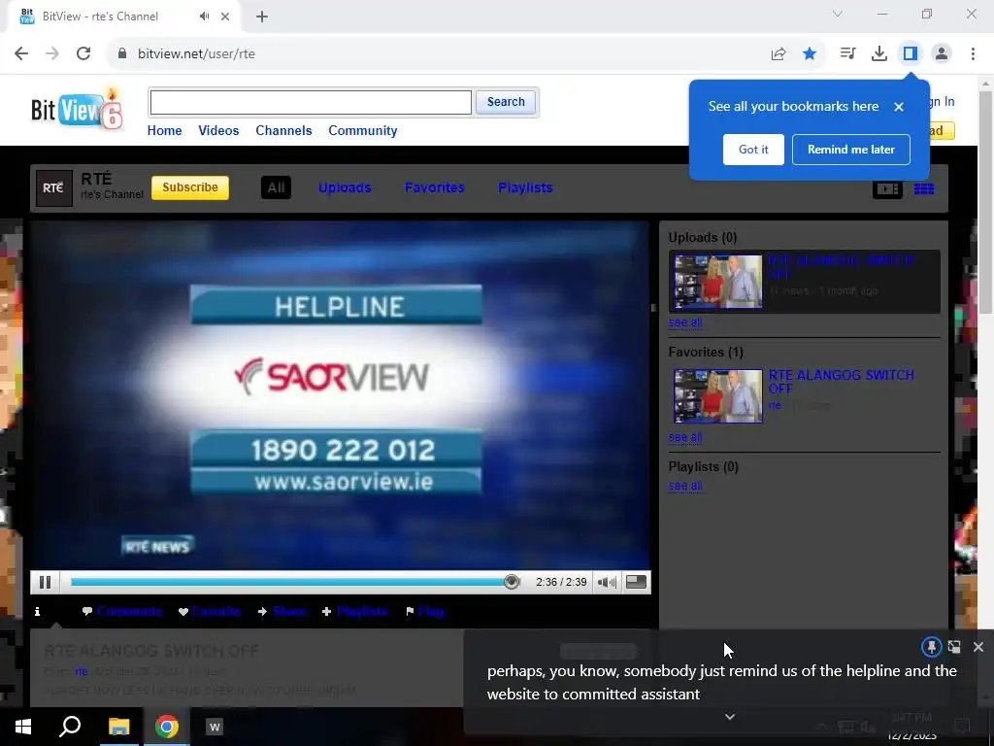Viewport: 994px width, 746px height.
Task: Subscribe to the RTÉ channel
Action: (x=190, y=187)
